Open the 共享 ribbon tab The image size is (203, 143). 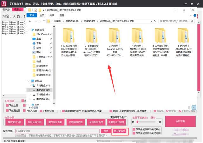tap(52, 16)
